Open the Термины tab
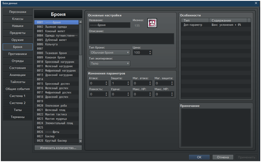The image size is (261, 162). pos(17,117)
